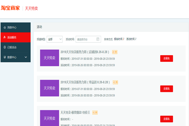Click the 活动报名 pencil icon
189x126 pixels.
pyautogui.click(x=5, y=37)
